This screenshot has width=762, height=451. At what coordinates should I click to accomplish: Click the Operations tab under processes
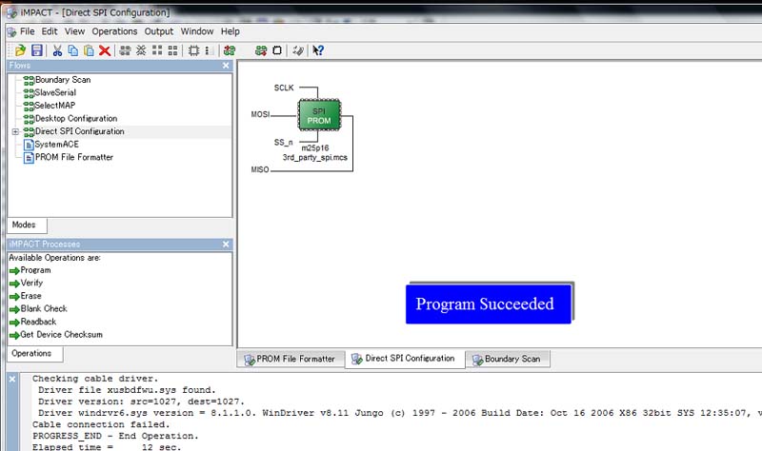point(31,353)
